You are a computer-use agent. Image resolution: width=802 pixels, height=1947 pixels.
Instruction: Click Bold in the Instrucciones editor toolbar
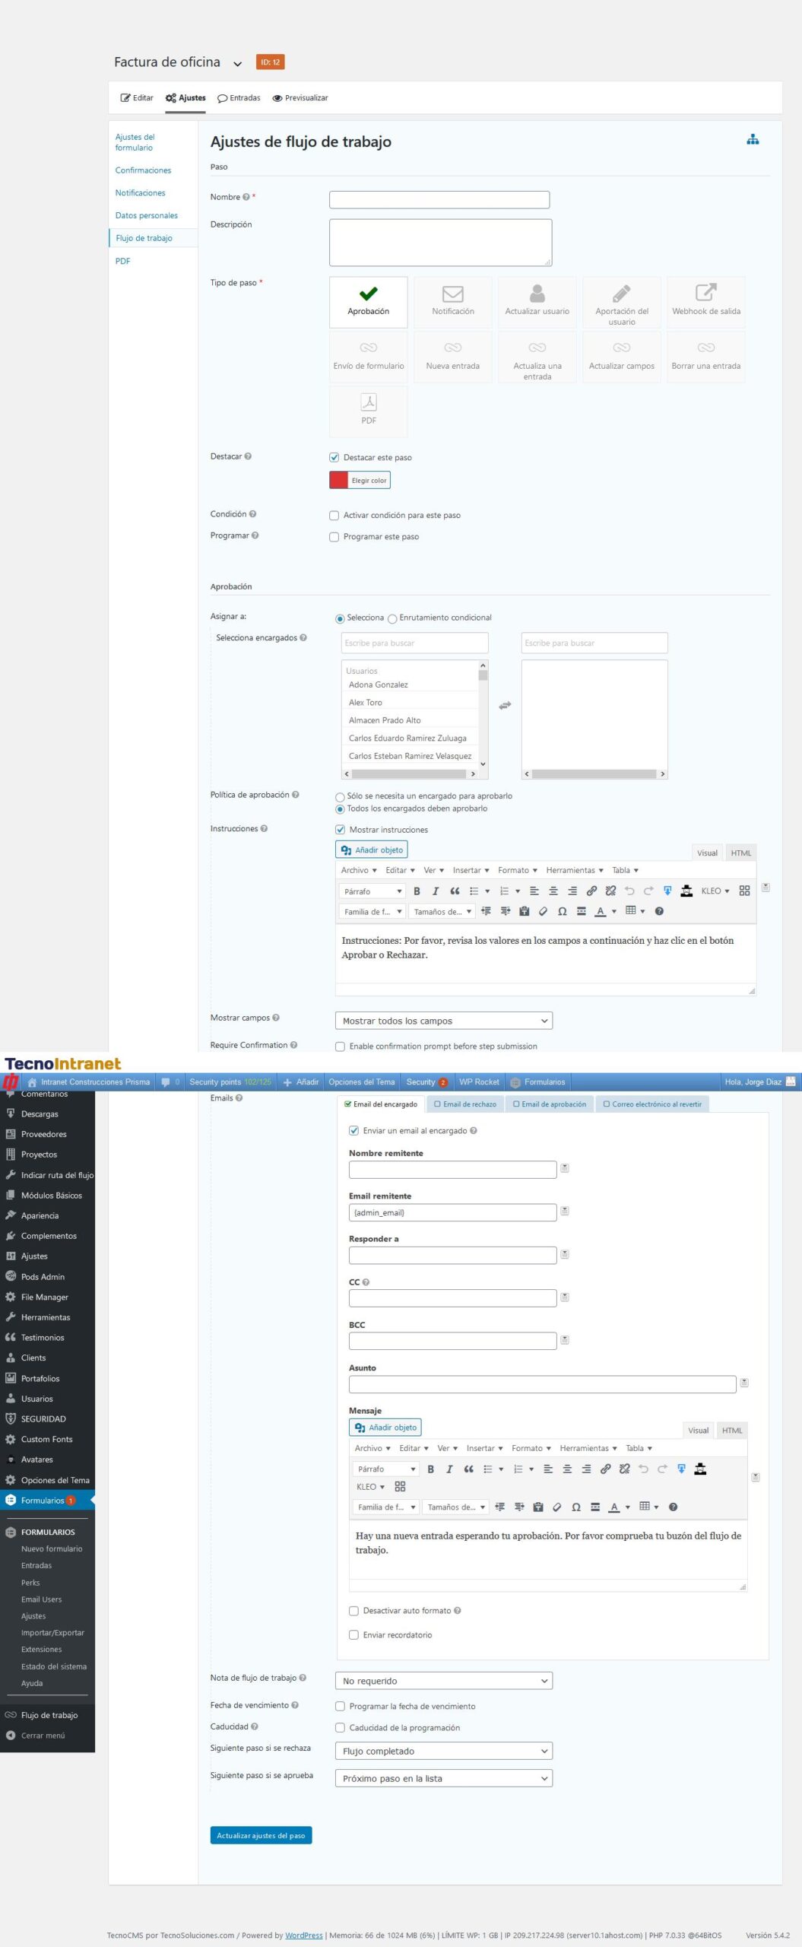click(x=417, y=891)
